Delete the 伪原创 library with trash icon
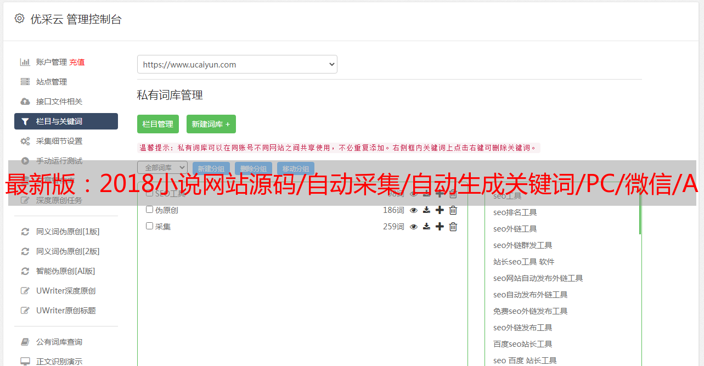Screen dimensions: 704x366 [x=453, y=210]
